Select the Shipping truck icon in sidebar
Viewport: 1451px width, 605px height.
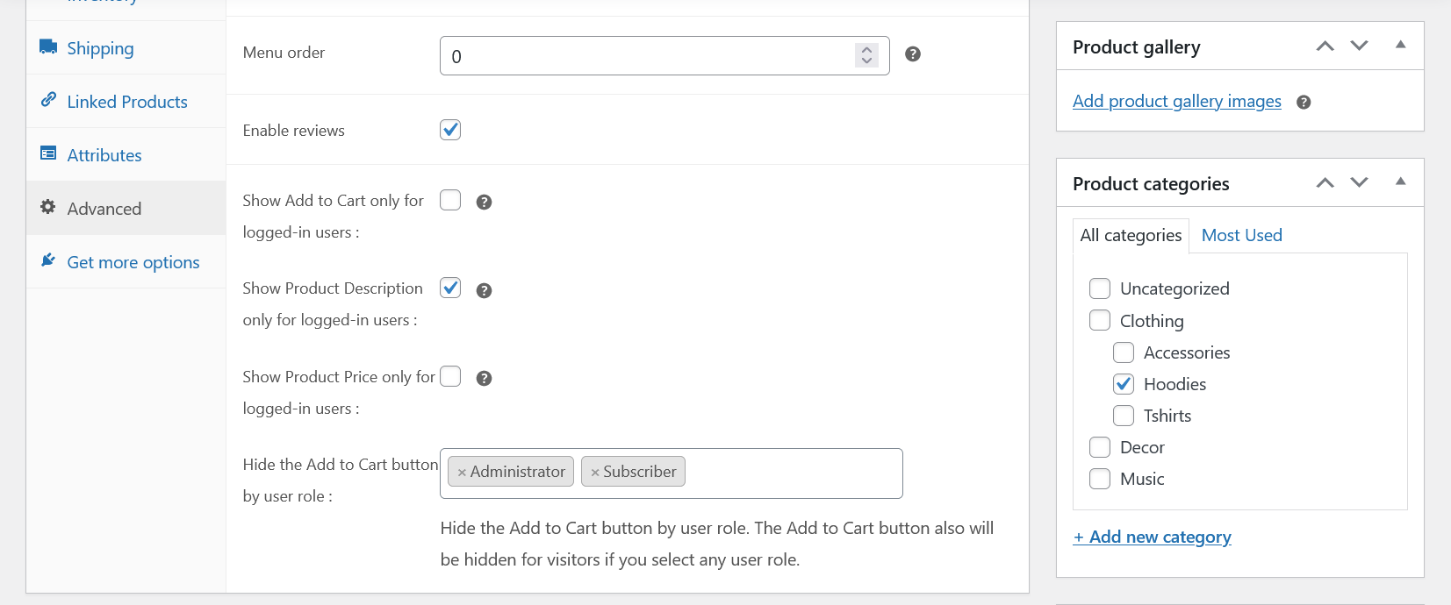pyautogui.click(x=48, y=48)
